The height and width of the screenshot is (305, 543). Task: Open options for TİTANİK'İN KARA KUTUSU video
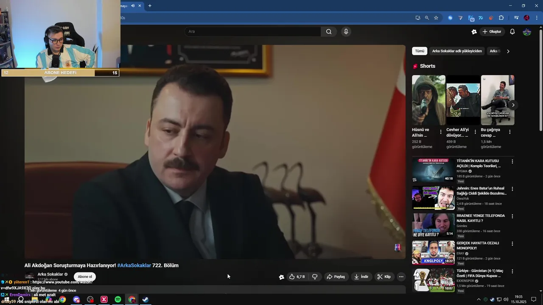512,161
